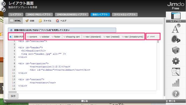Insert navi (standard) variable
This screenshot has height=105, width=186.
coord(92,37)
